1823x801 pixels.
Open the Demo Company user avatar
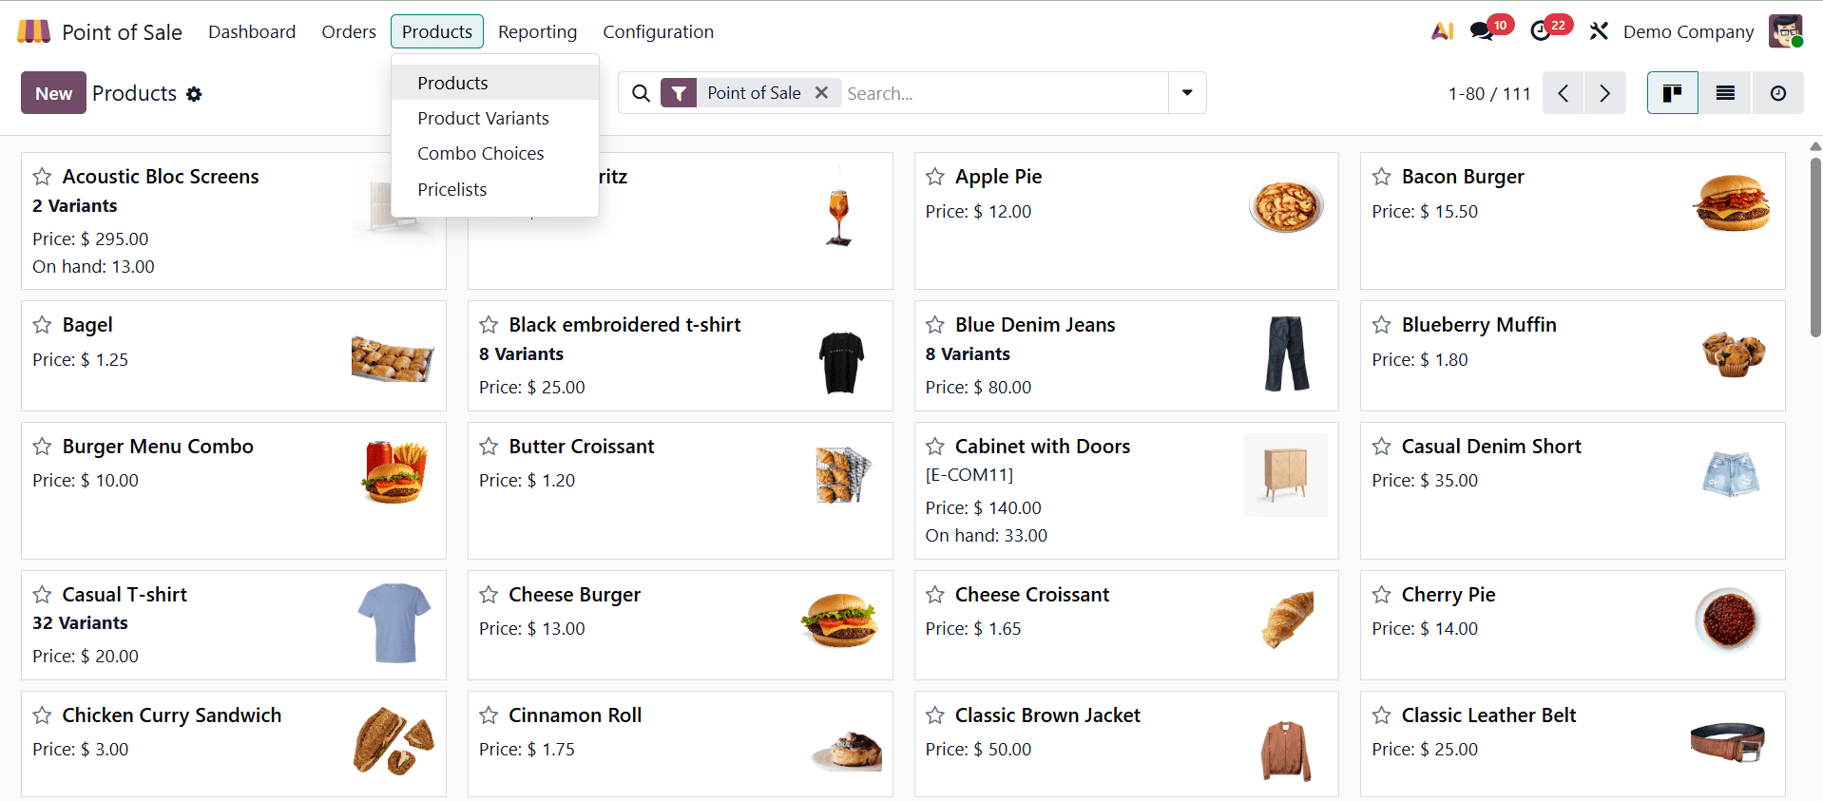[1786, 30]
